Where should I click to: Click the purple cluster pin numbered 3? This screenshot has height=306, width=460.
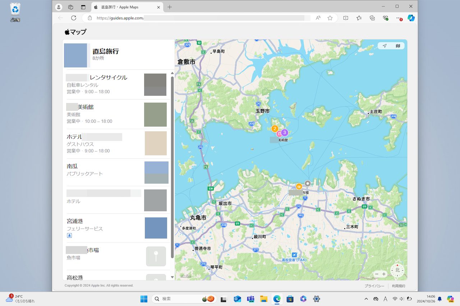(285, 132)
